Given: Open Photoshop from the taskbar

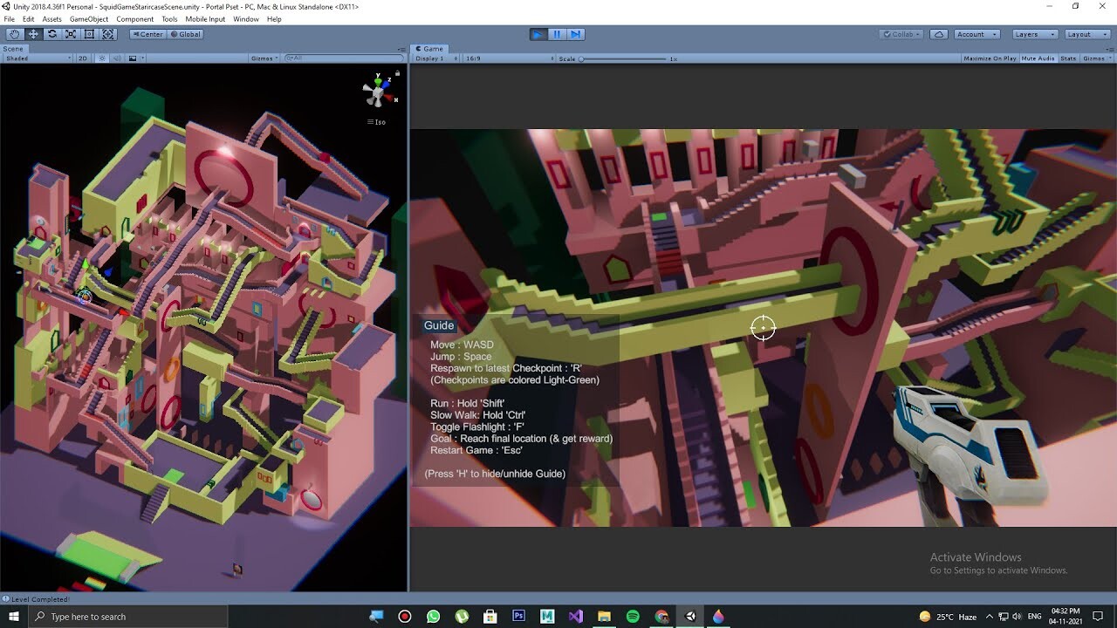Looking at the screenshot, I should tap(518, 617).
